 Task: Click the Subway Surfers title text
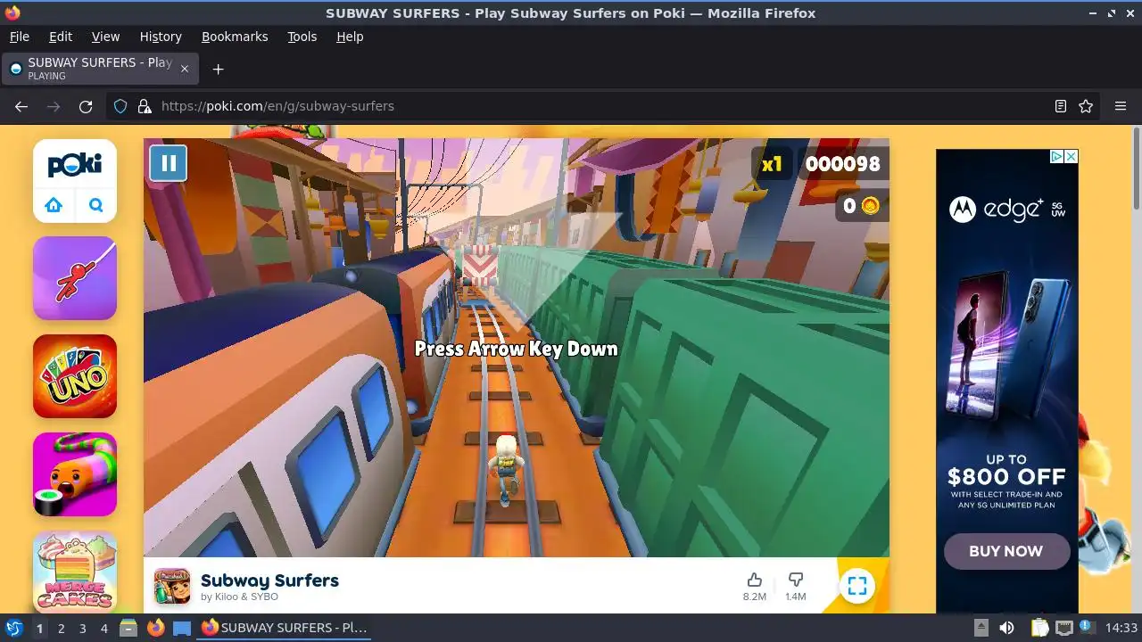click(269, 580)
